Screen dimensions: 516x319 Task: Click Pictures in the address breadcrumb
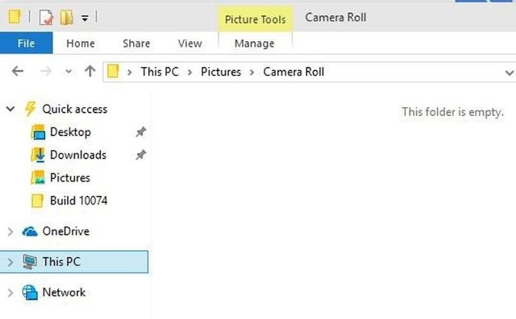[221, 72]
